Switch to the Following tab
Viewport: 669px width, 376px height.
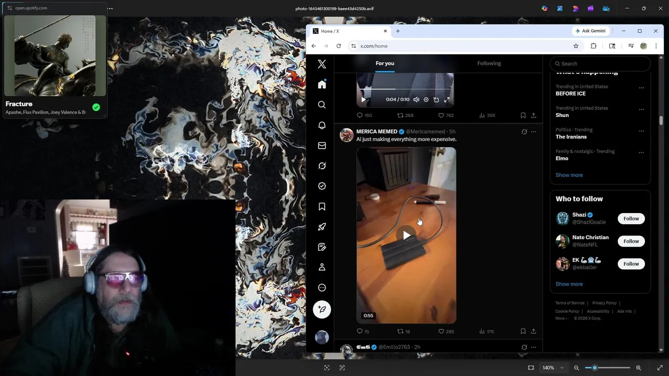(489, 63)
